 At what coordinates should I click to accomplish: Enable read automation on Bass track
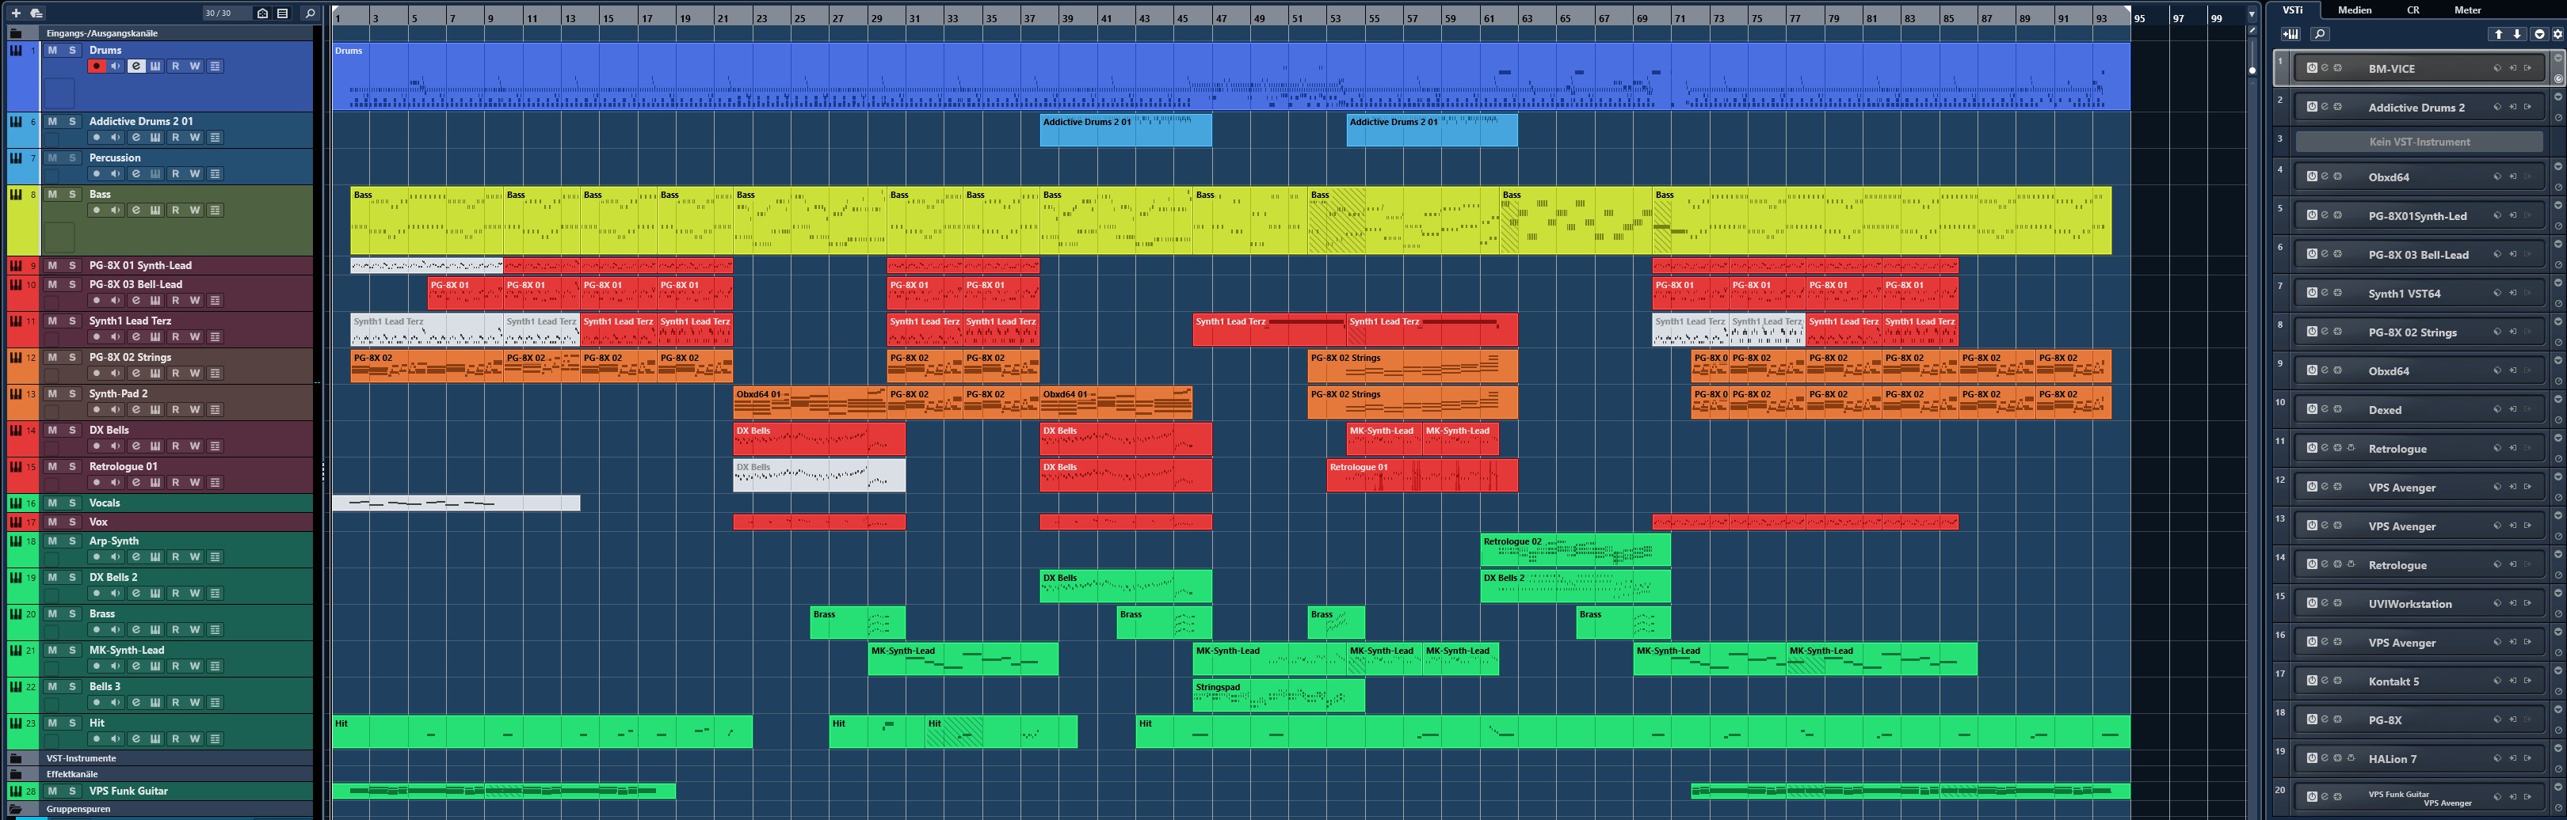pyautogui.click(x=175, y=210)
